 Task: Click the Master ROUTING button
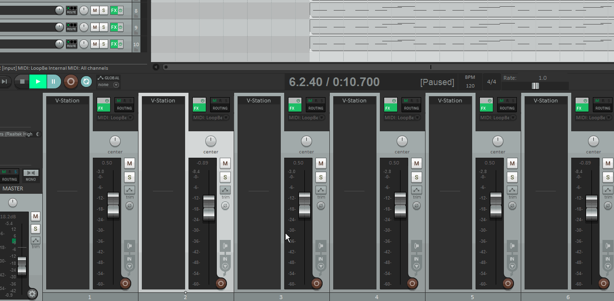tap(10, 176)
